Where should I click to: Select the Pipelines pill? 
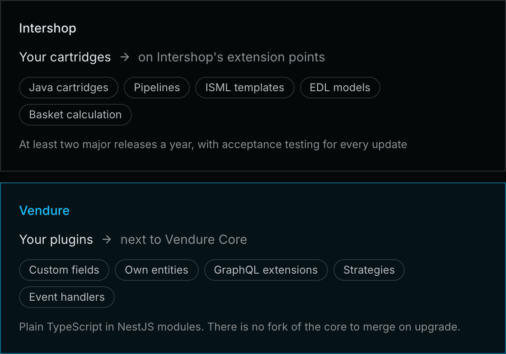(157, 88)
